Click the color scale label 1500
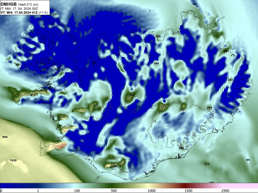The height and width of the screenshot is (193, 258). pos(188,191)
